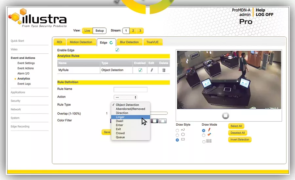
Task: Click LOG OFF
Action: tap(264, 14)
